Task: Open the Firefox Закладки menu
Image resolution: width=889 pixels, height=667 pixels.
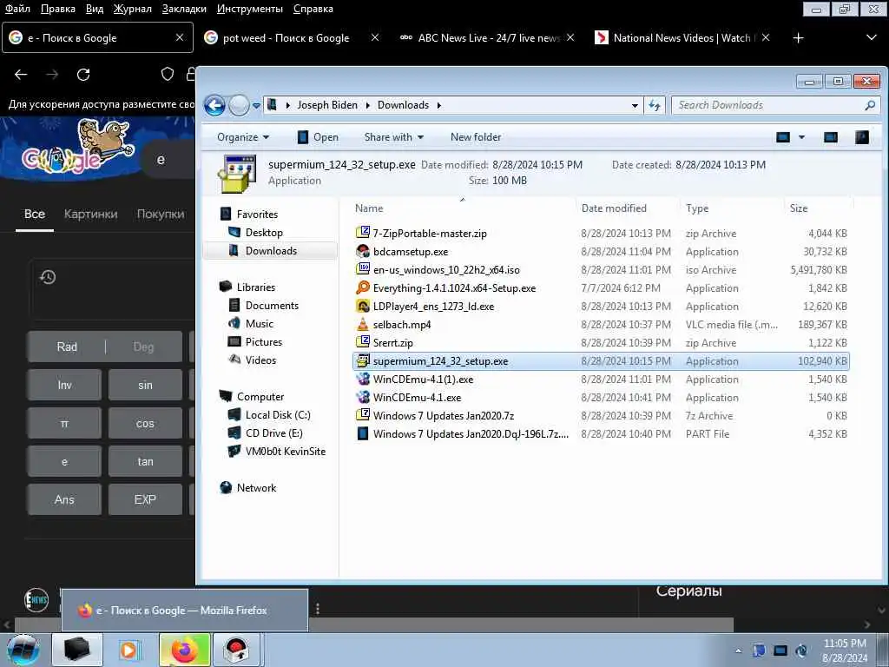Action: pos(184,9)
